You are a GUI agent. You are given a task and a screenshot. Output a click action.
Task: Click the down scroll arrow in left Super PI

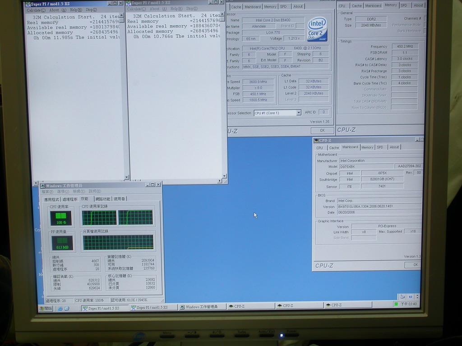tap(126, 178)
